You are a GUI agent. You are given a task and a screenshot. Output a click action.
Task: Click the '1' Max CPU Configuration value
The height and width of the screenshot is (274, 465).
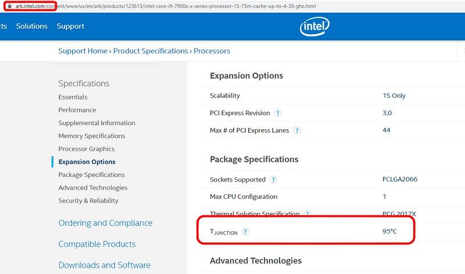coord(384,197)
